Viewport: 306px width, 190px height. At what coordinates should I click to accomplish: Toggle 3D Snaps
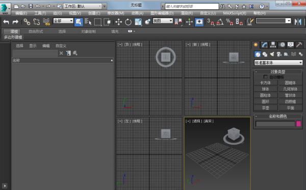pyautogui.click(x=210, y=21)
